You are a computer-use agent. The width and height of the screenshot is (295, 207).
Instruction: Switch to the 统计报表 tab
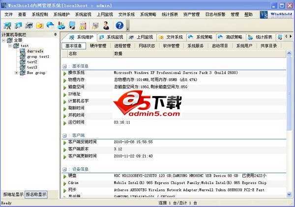(x=261, y=37)
